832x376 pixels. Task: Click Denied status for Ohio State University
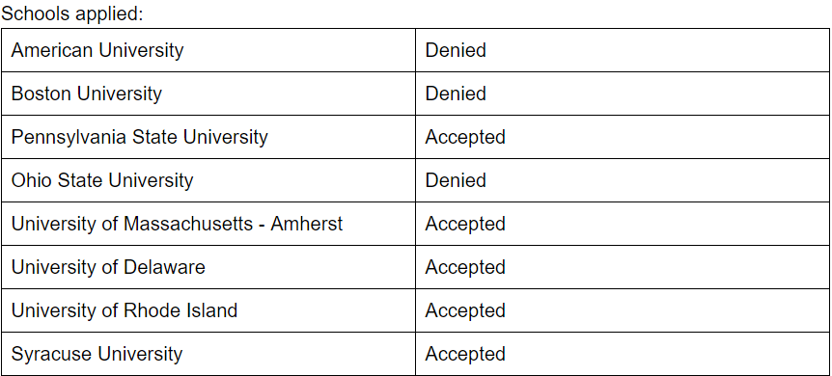456,180
